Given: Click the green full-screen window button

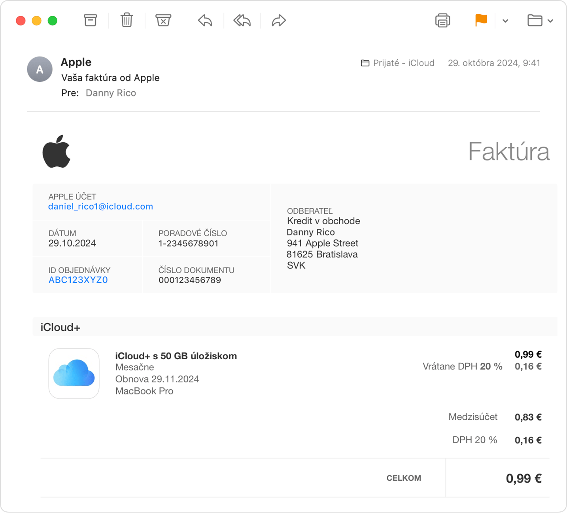Looking at the screenshot, I should [x=52, y=21].
